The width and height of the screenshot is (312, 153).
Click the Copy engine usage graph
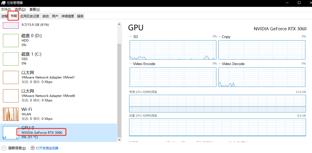click(x=262, y=50)
